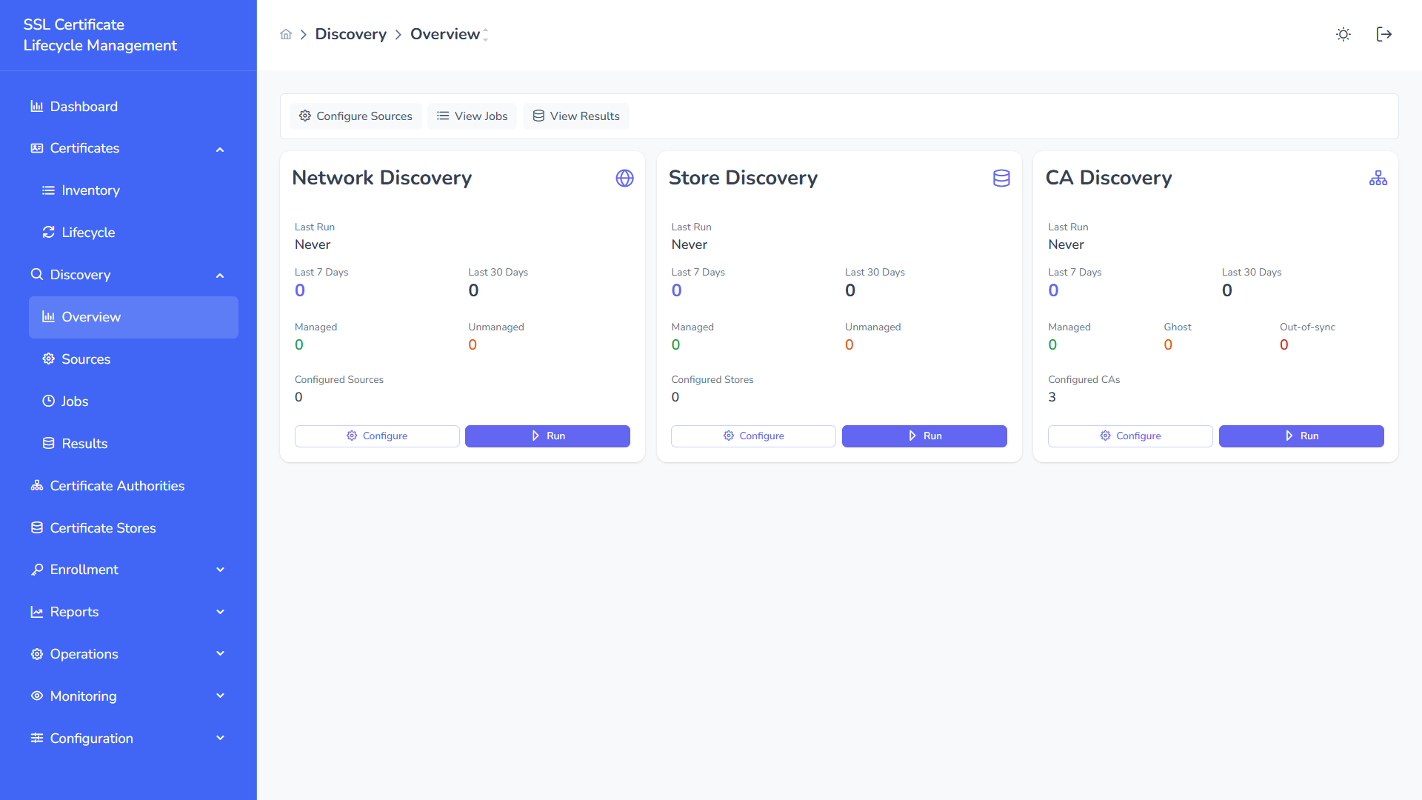This screenshot has height=800, width=1422.
Task: Click the View Results button
Action: tap(575, 116)
